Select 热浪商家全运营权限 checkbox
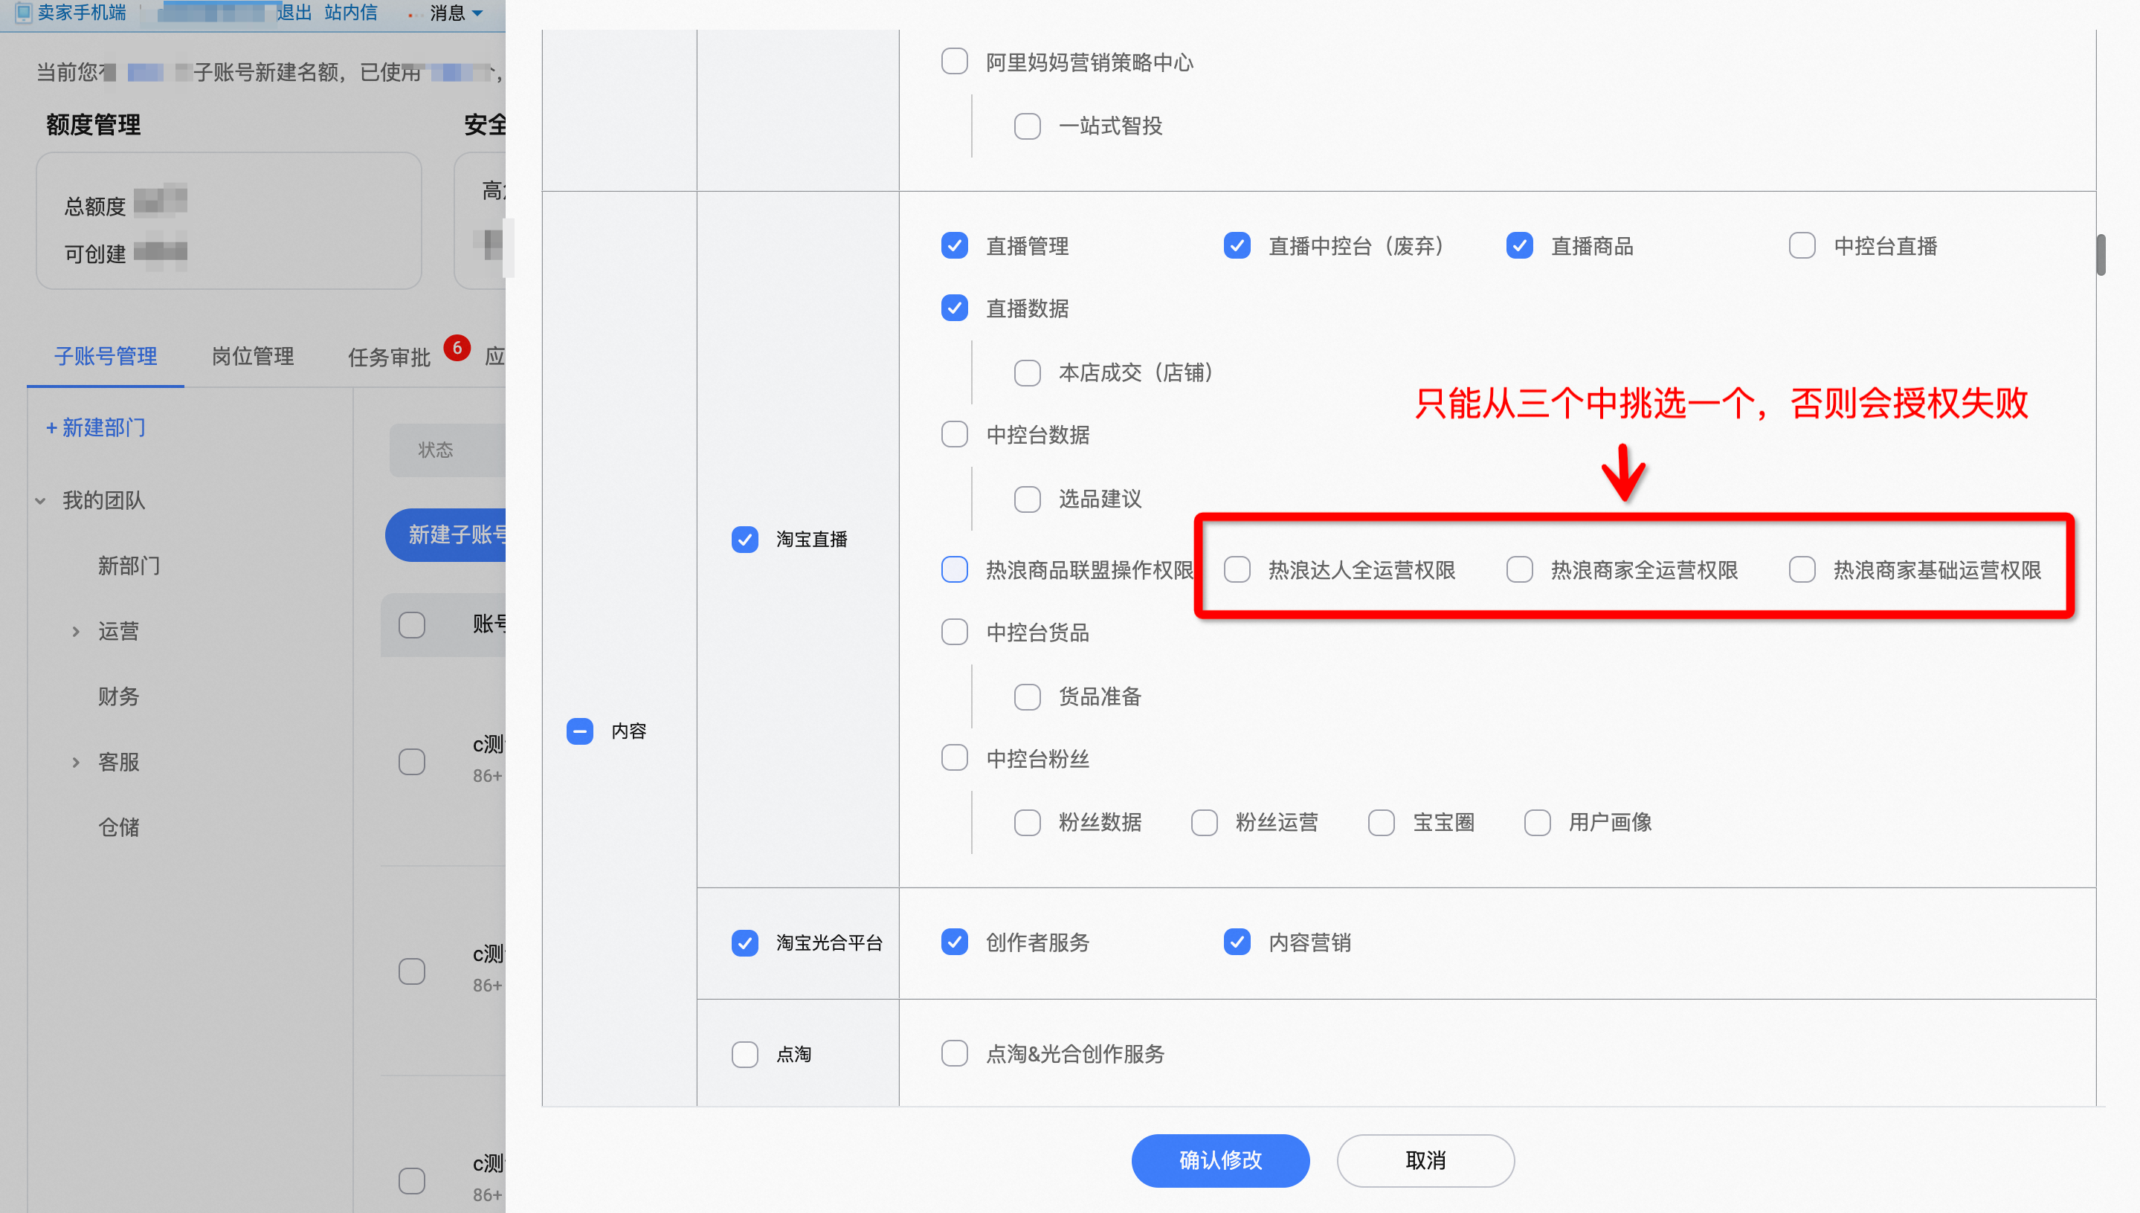Screen dimensions: 2140x1213 pos(1519,570)
